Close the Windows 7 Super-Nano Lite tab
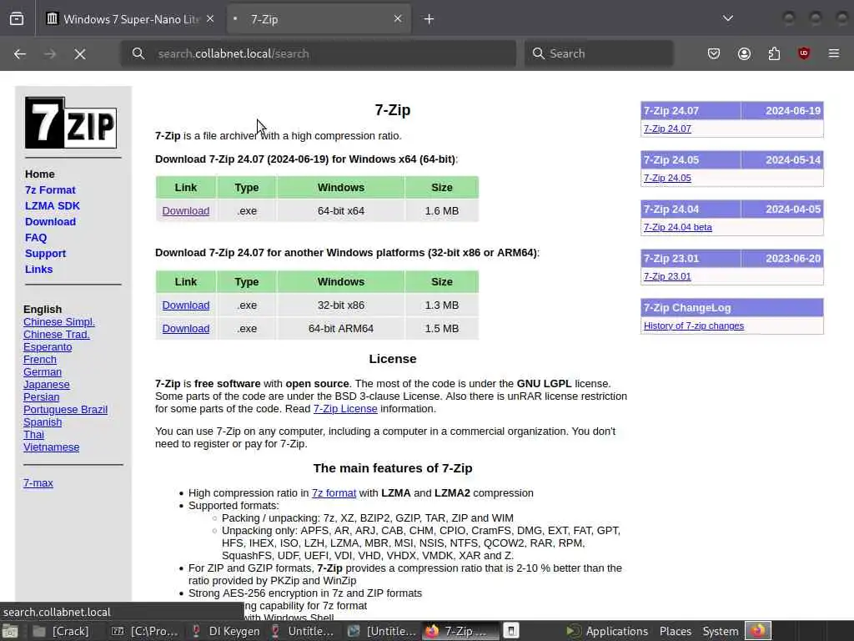The image size is (854, 641). (x=210, y=19)
